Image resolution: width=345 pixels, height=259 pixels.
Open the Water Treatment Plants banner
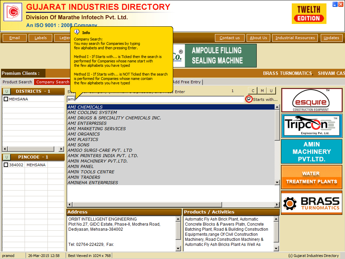[312, 177]
